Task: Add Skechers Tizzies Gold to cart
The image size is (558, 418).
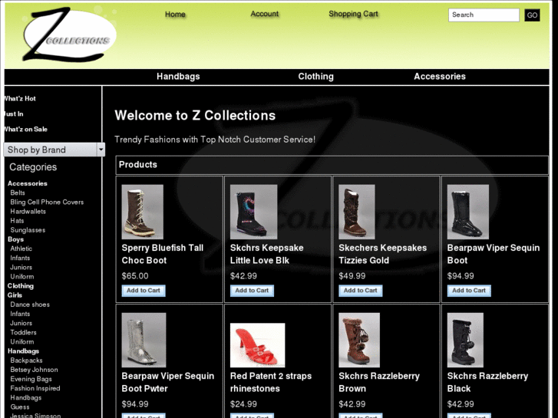Action: click(x=361, y=291)
